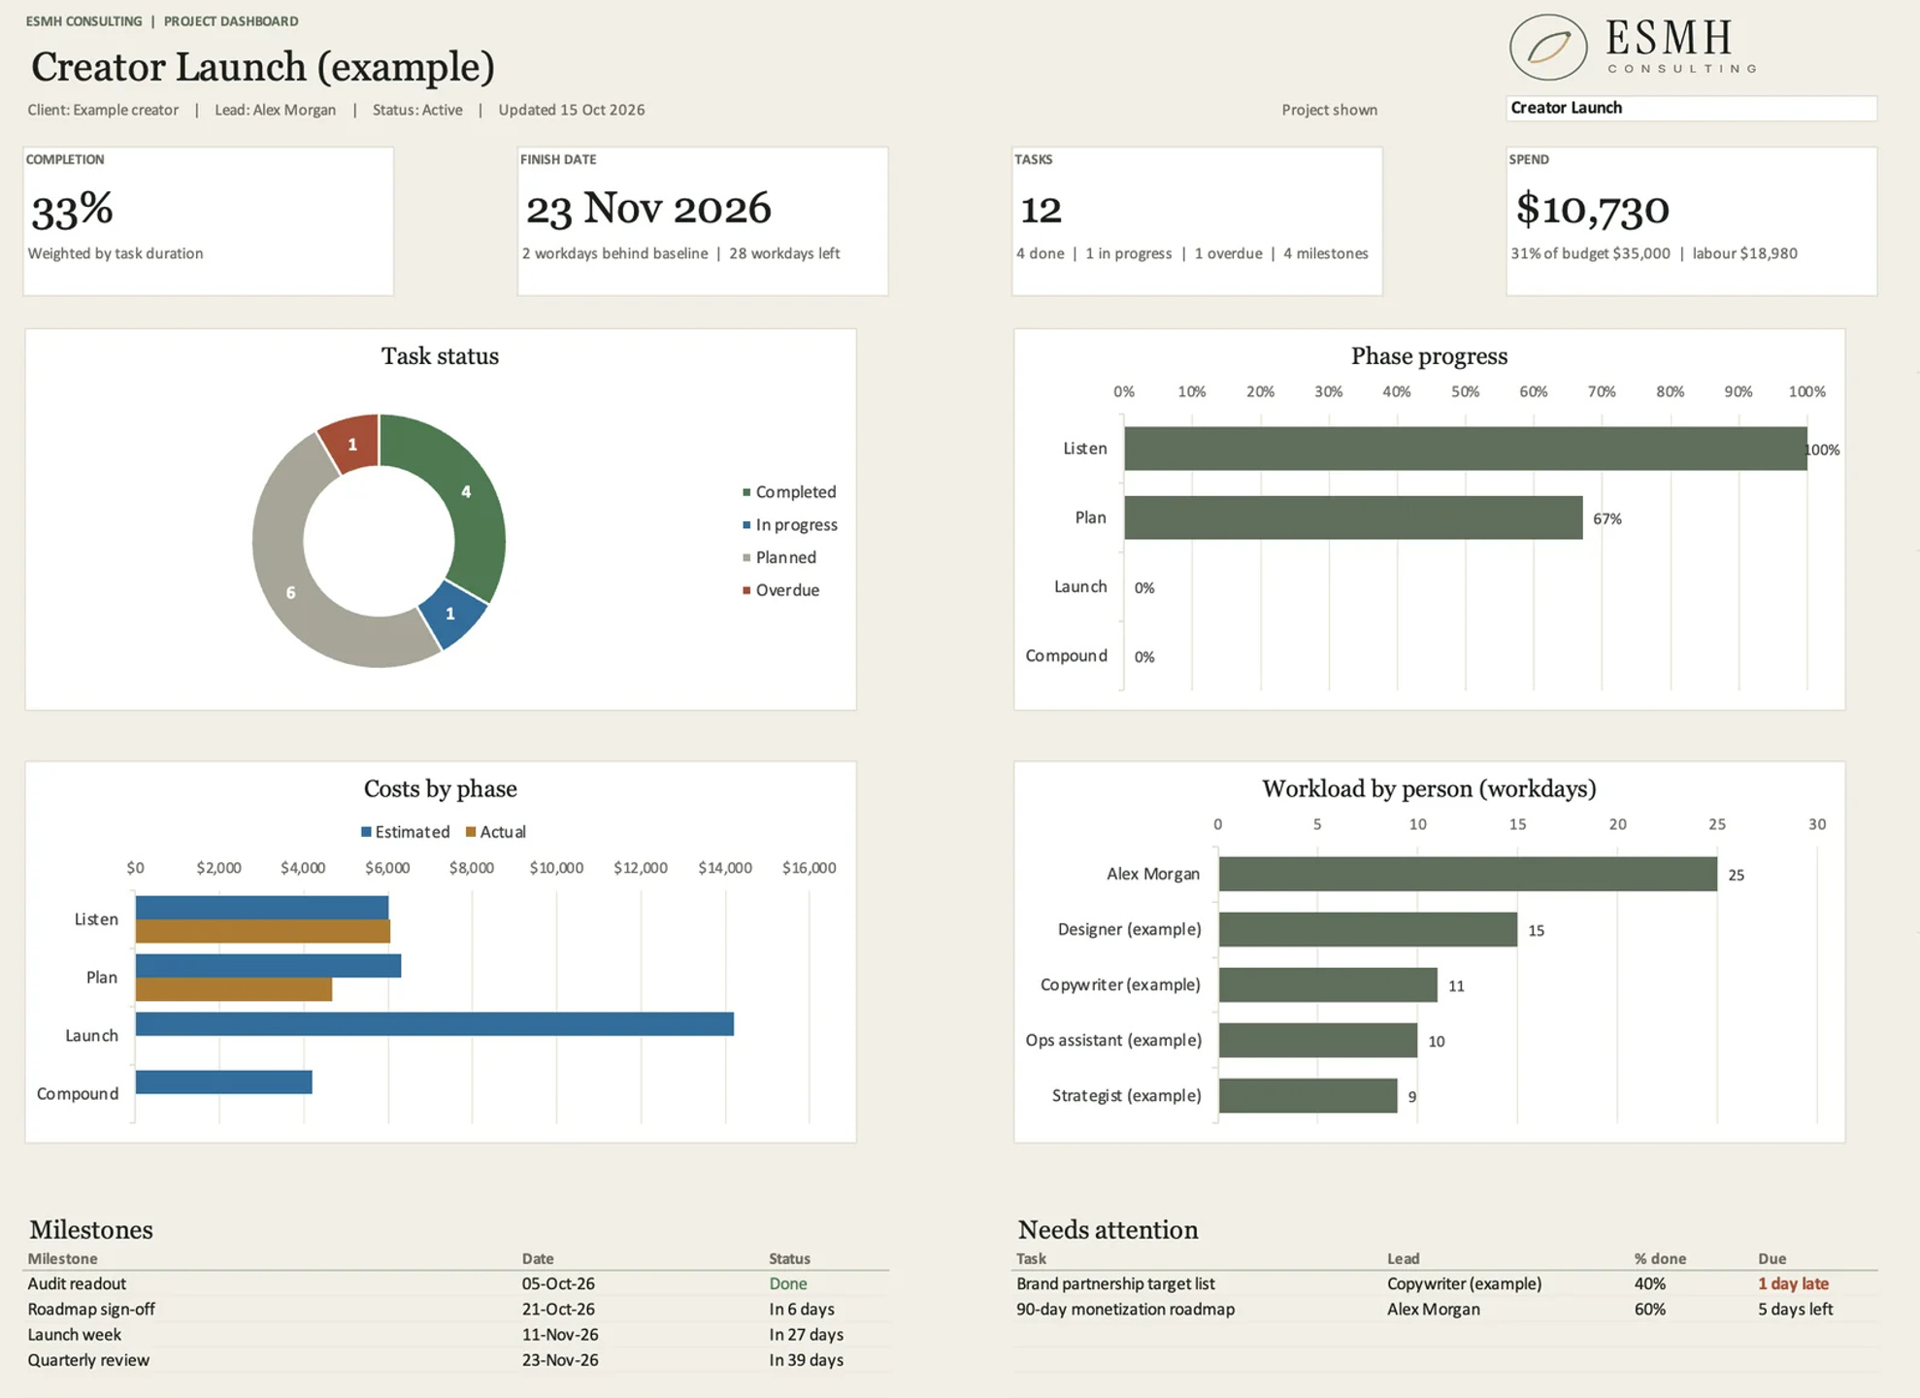Select the blue In progress donut segment
1920x1398 pixels.
[x=452, y=615]
